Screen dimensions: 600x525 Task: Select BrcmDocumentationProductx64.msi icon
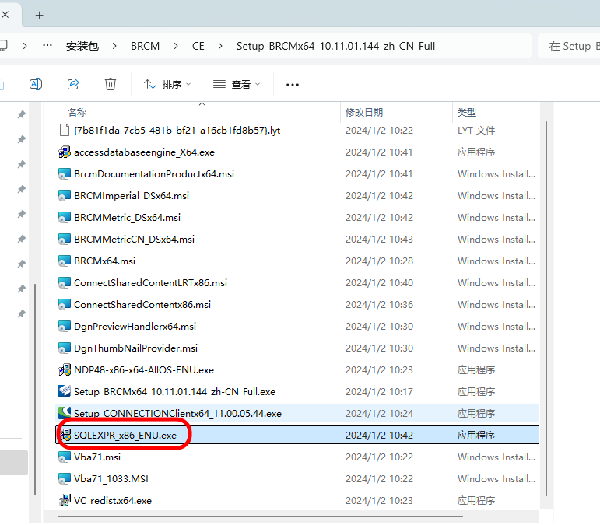click(65, 174)
